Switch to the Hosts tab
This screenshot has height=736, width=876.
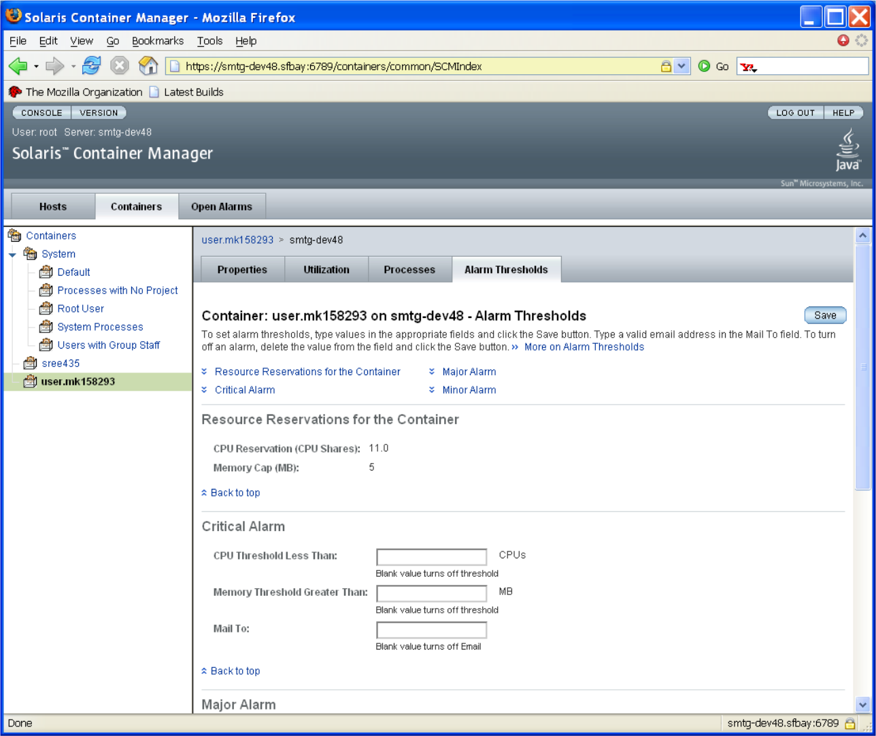(53, 206)
